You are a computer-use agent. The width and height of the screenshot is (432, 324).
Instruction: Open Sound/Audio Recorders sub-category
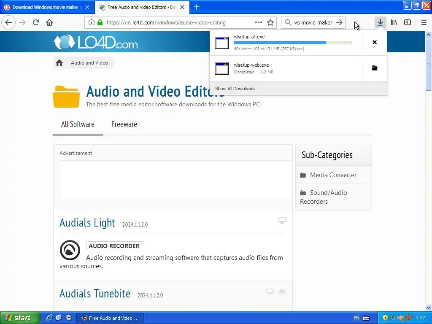point(324,197)
